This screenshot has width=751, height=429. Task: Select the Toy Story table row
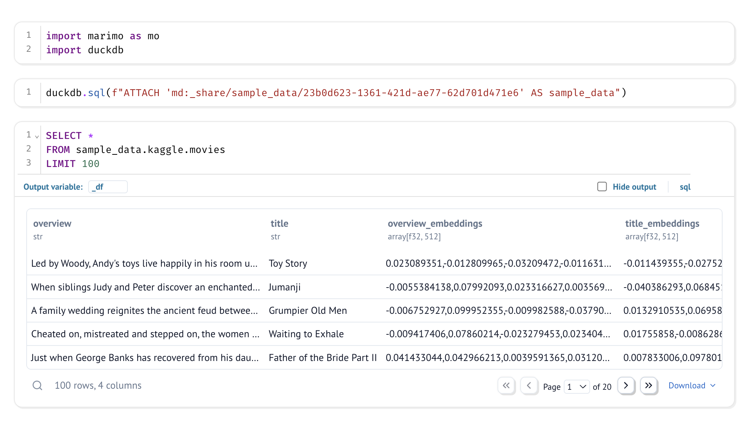pos(144,263)
